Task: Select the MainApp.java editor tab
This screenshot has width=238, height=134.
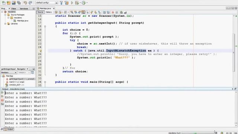Action: coord(45,9)
